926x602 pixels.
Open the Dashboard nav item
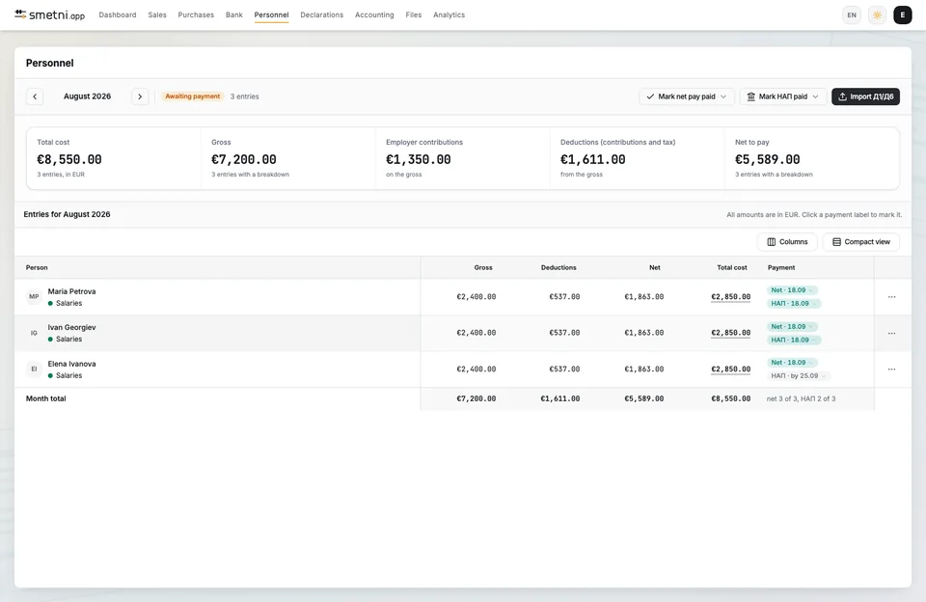[118, 14]
